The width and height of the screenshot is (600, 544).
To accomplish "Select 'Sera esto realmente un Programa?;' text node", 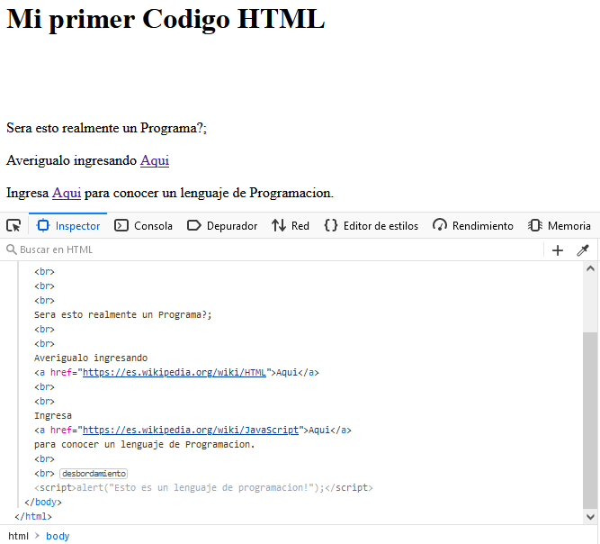I will point(123,315).
